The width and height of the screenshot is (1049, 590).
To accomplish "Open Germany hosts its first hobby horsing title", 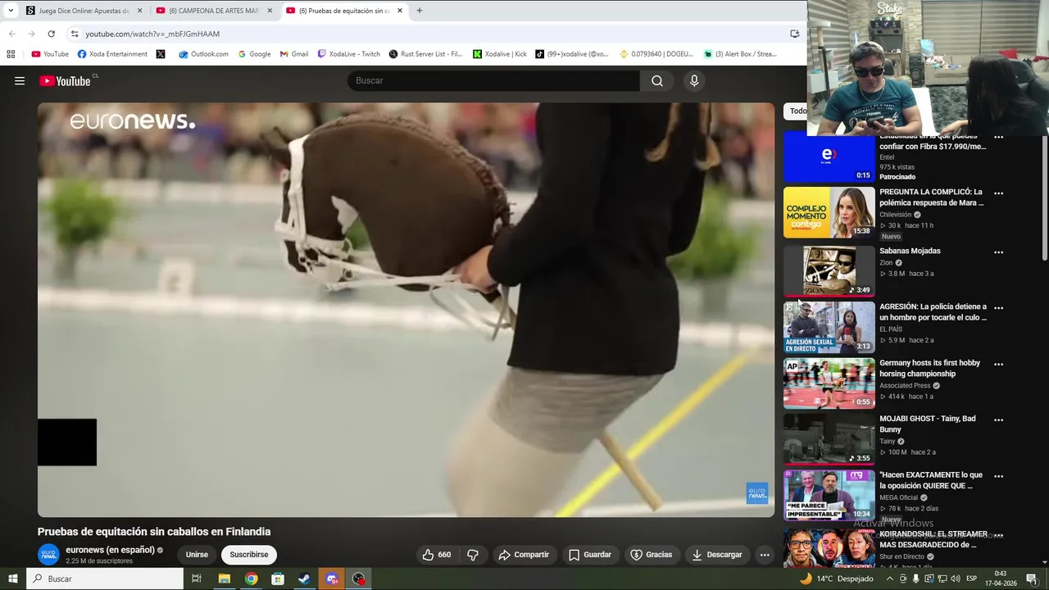I will point(929,368).
